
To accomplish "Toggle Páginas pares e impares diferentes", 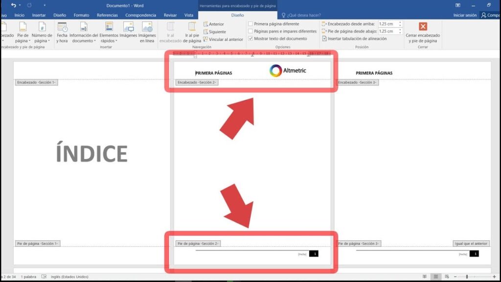I will pos(251,31).
